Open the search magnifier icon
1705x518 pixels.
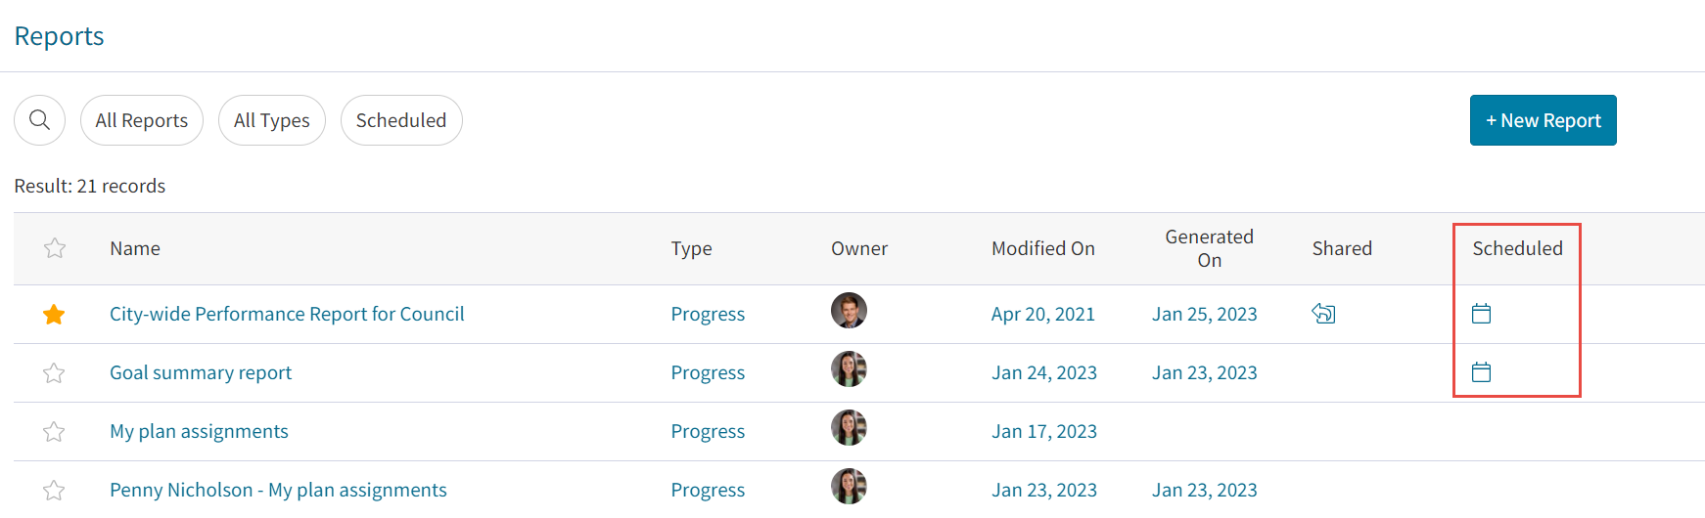tap(39, 120)
